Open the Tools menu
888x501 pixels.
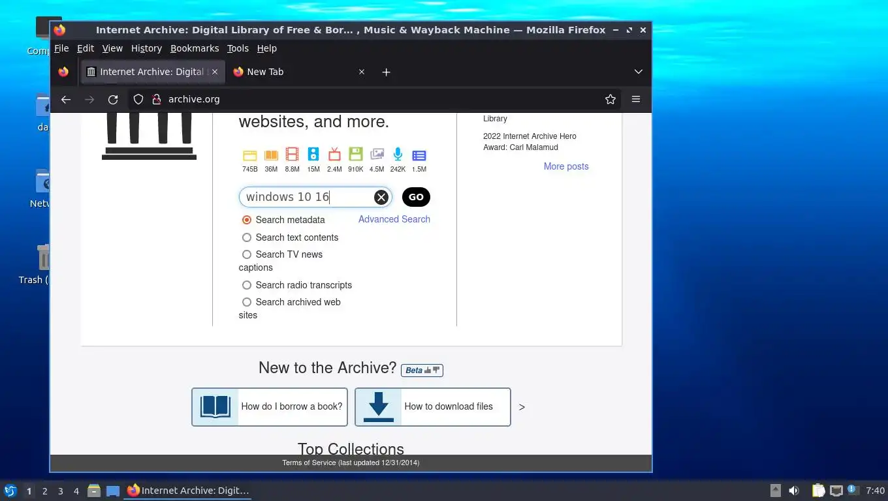pos(238,48)
